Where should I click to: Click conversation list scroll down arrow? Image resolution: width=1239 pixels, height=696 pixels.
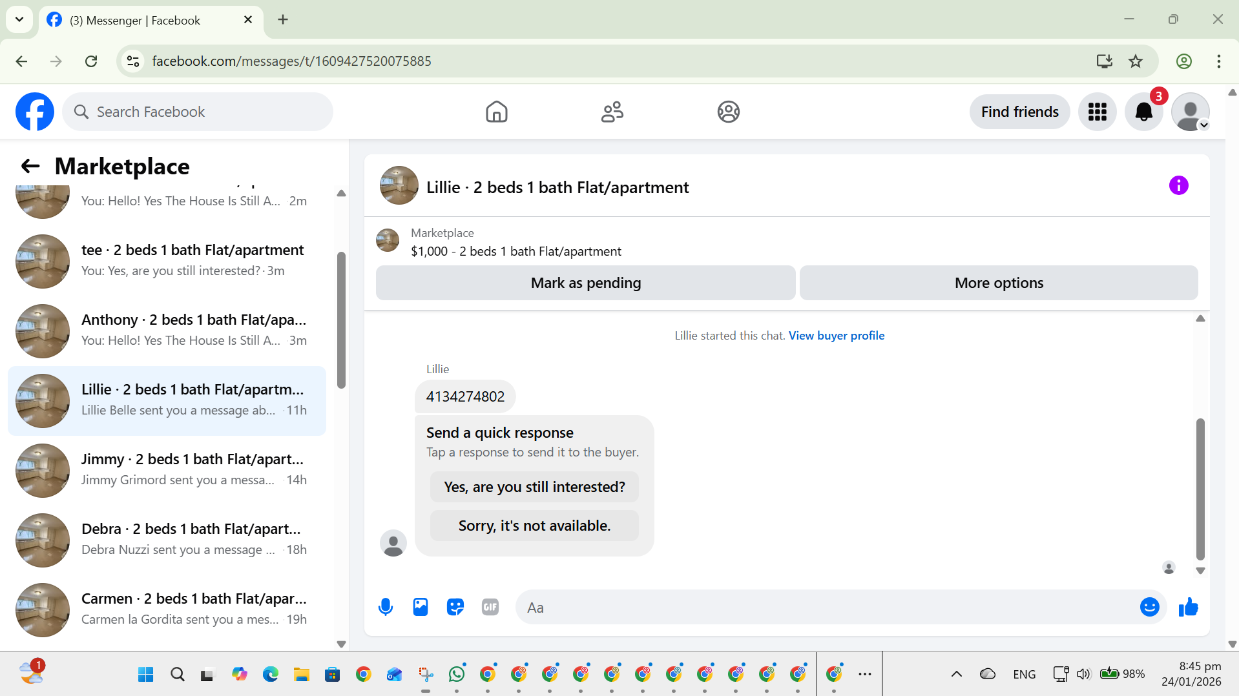341,644
